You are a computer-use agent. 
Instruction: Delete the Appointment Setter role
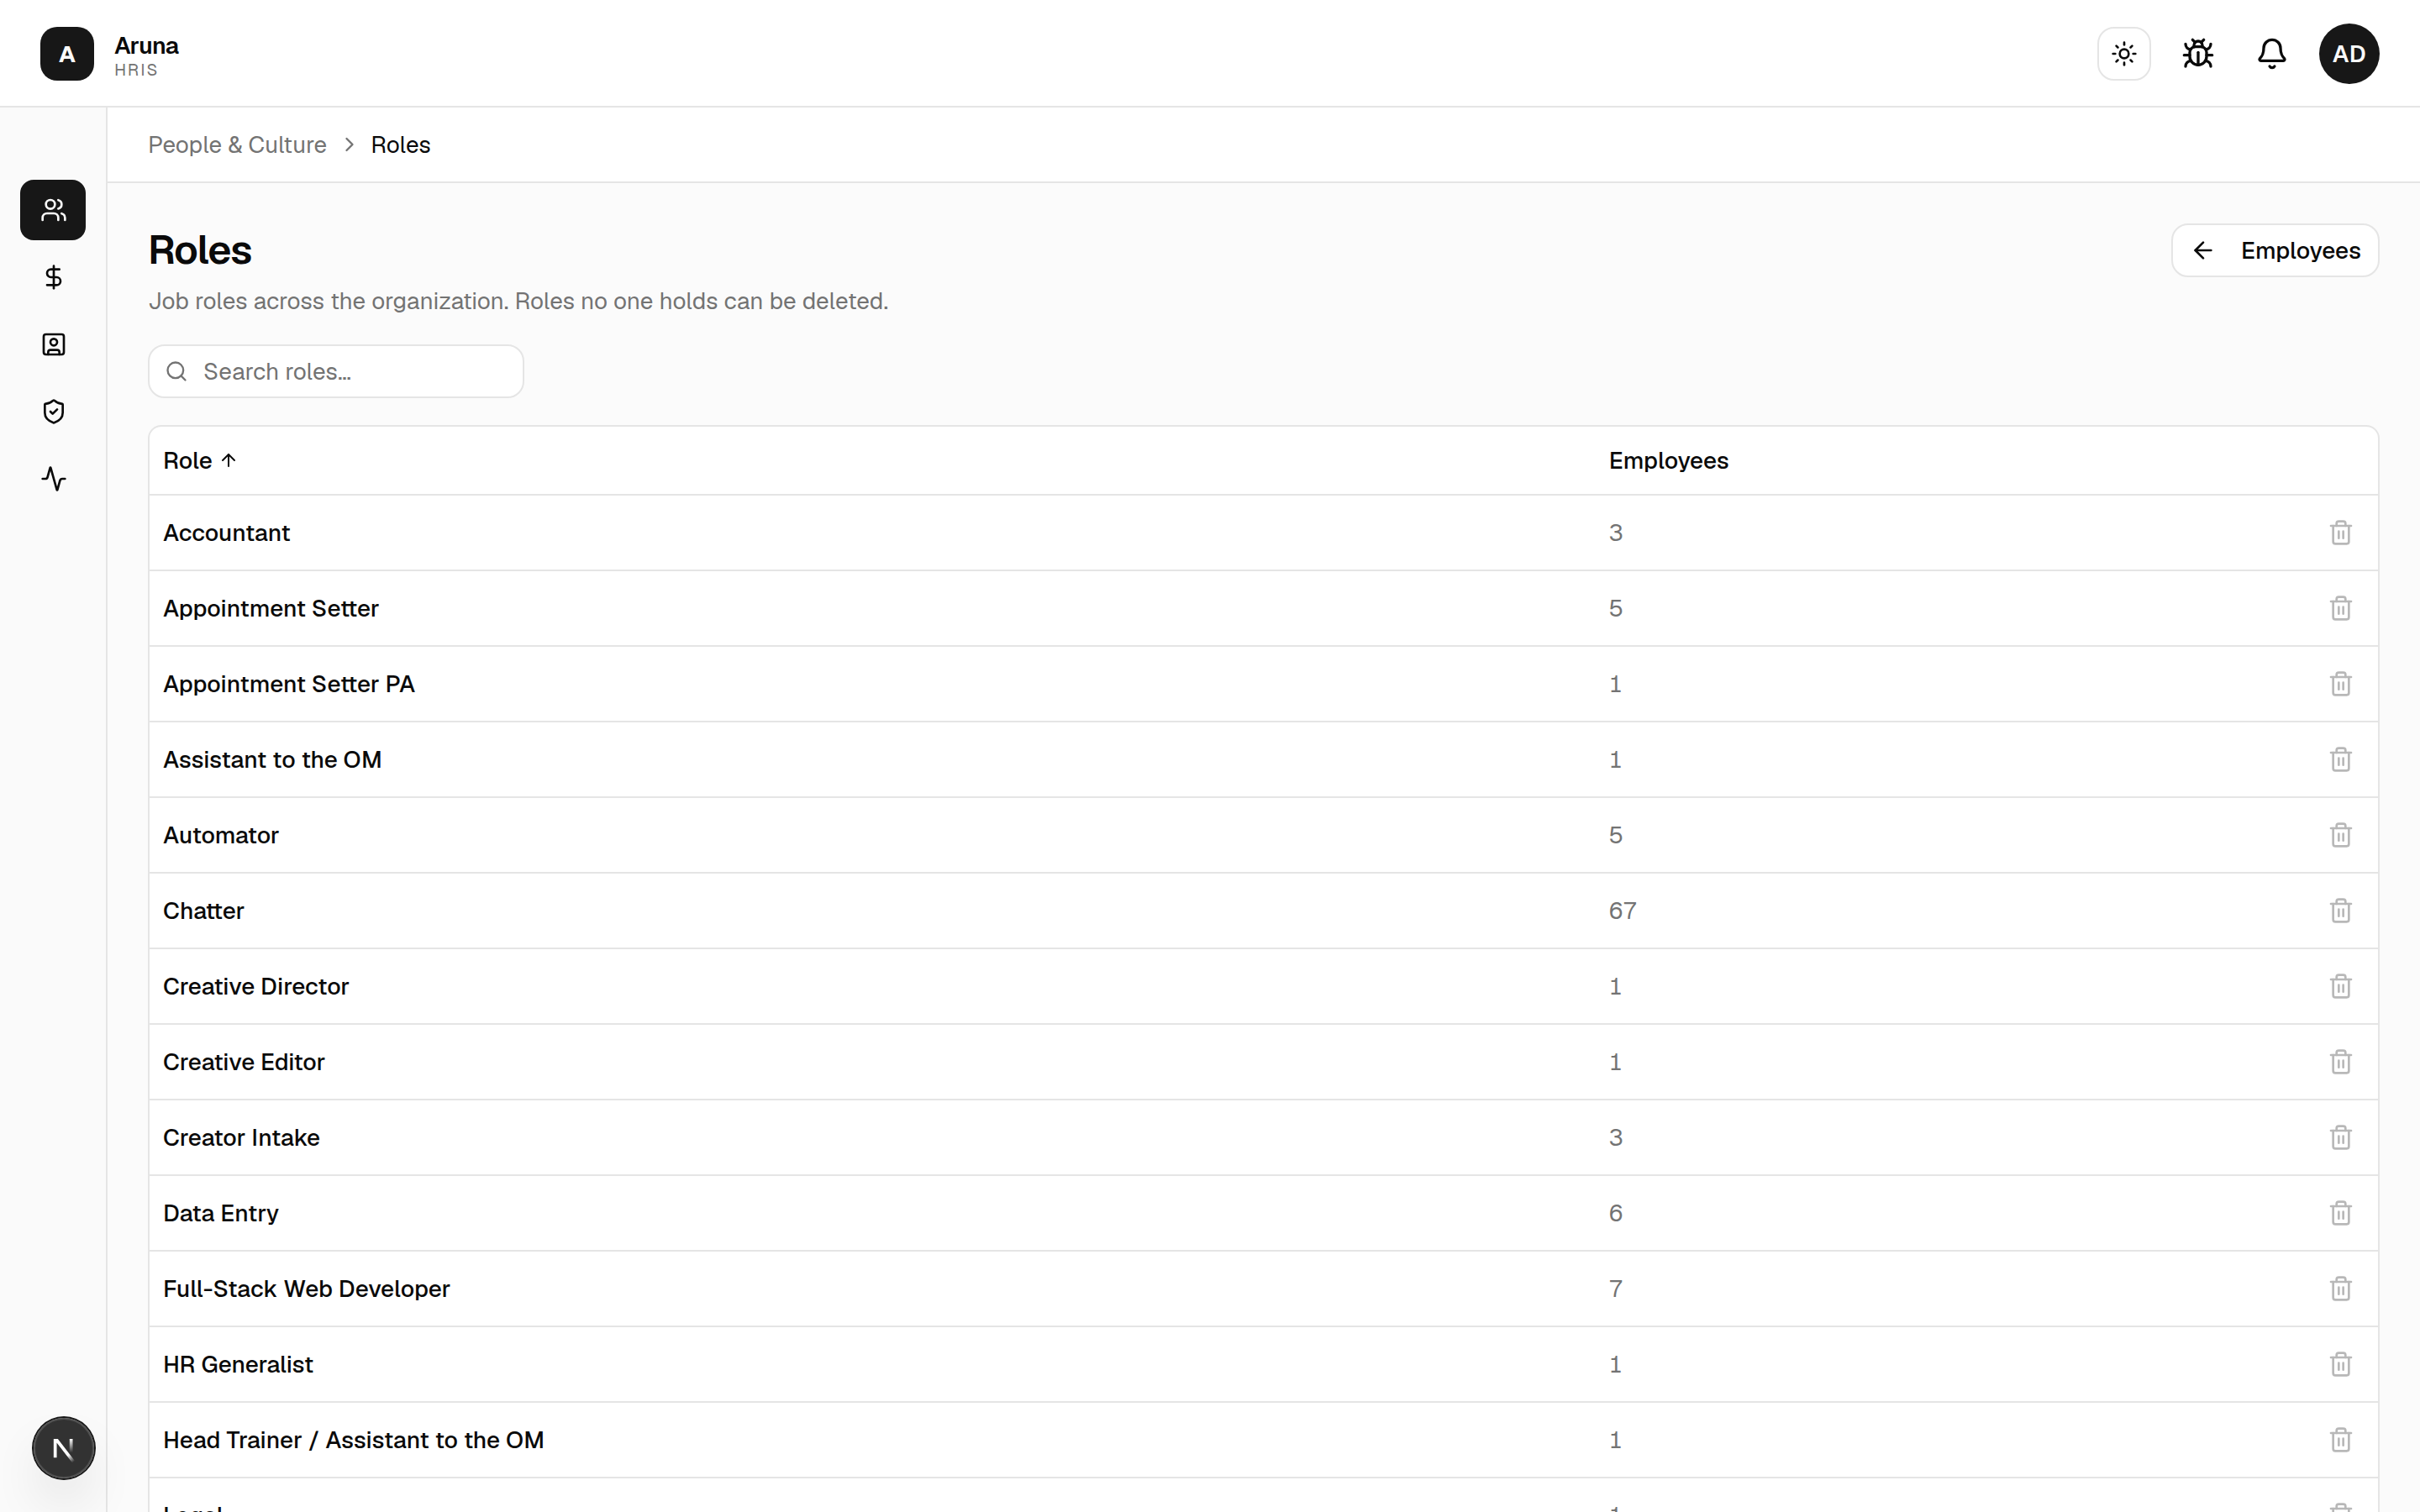(x=2340, y=608)
